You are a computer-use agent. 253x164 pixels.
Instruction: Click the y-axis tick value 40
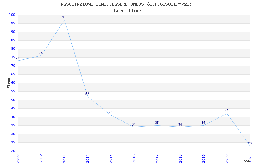click(13, 117)
